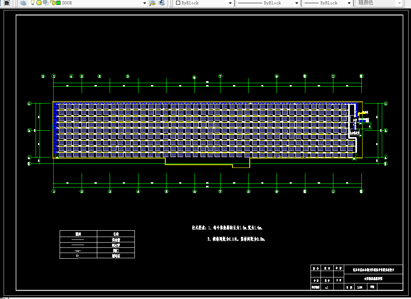The width and height of the screenshot is (411, 299).
Task: Select the 技术要求 note line 1 text
Action: (227, 228)
